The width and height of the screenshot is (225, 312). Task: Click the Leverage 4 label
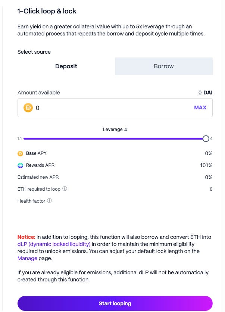tap(115, 130)
